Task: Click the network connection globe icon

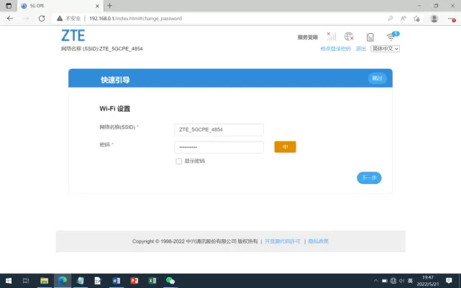Action: pyautogui.click(x=350, y=37)
